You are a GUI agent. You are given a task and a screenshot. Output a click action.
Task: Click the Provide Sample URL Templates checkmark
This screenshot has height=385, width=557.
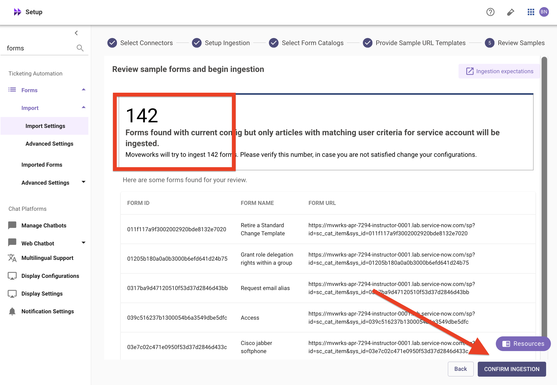(368, 43)
